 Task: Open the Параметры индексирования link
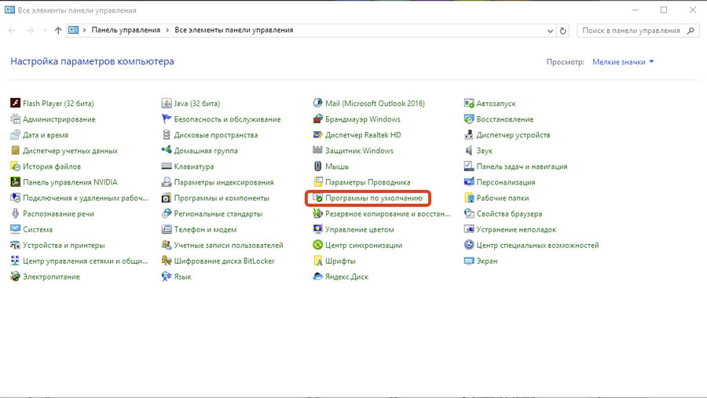tap(224, 182)
